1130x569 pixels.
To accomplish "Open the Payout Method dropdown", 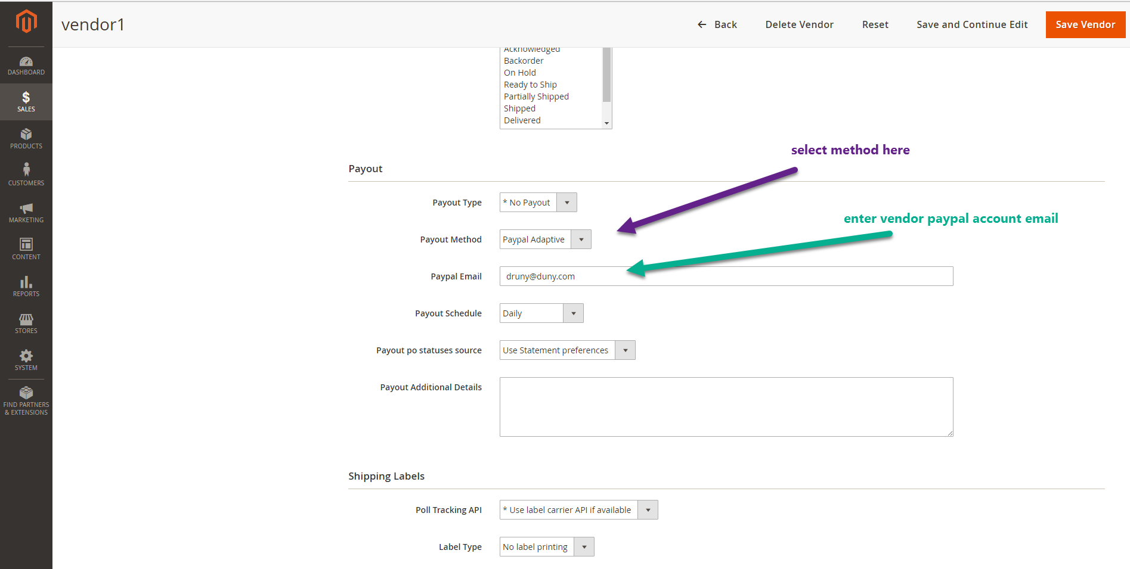I will (x=545, y=240).
